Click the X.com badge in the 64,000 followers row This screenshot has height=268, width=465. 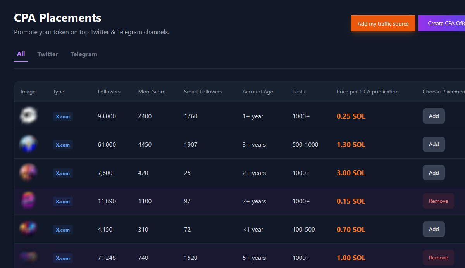(62, 144)
